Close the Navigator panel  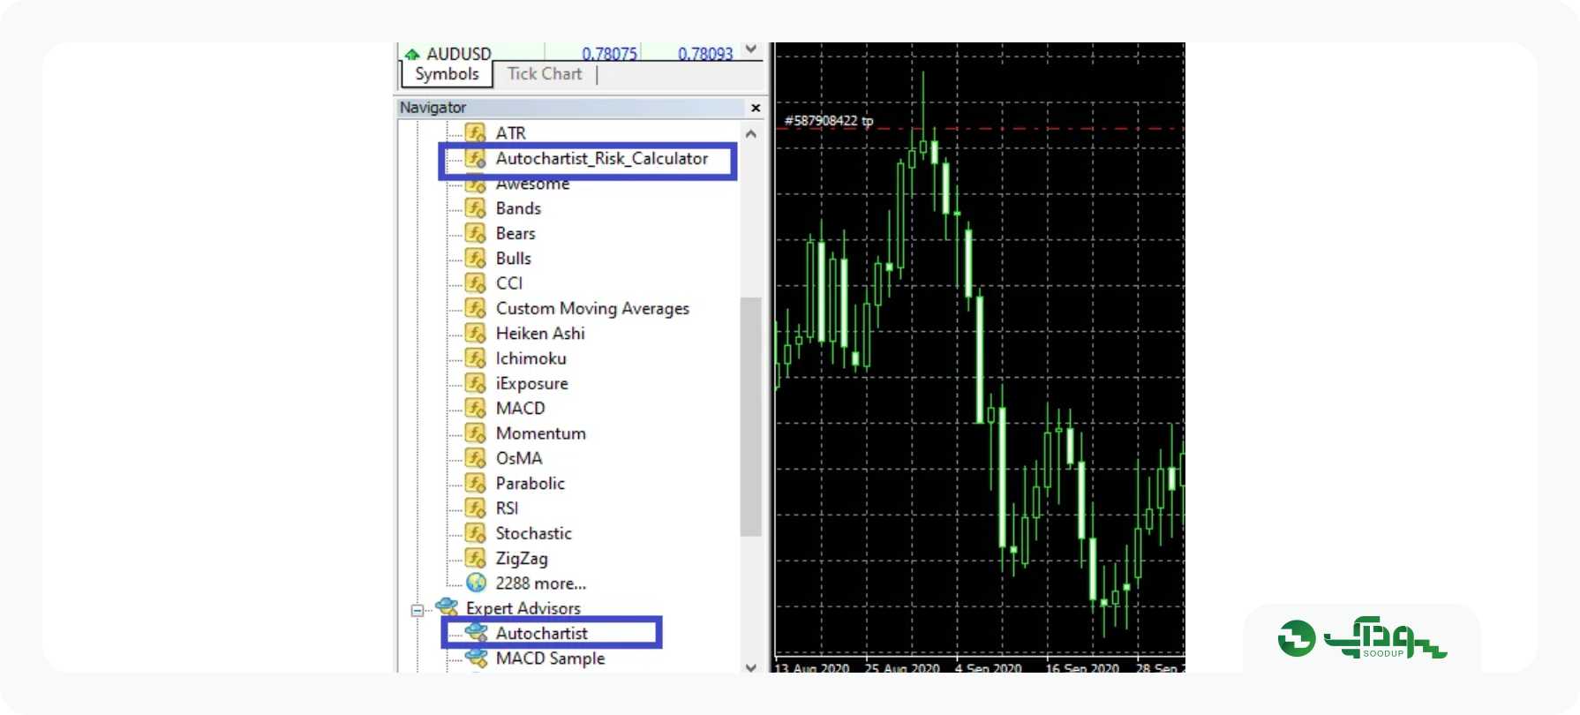click(x=756, y=108)
